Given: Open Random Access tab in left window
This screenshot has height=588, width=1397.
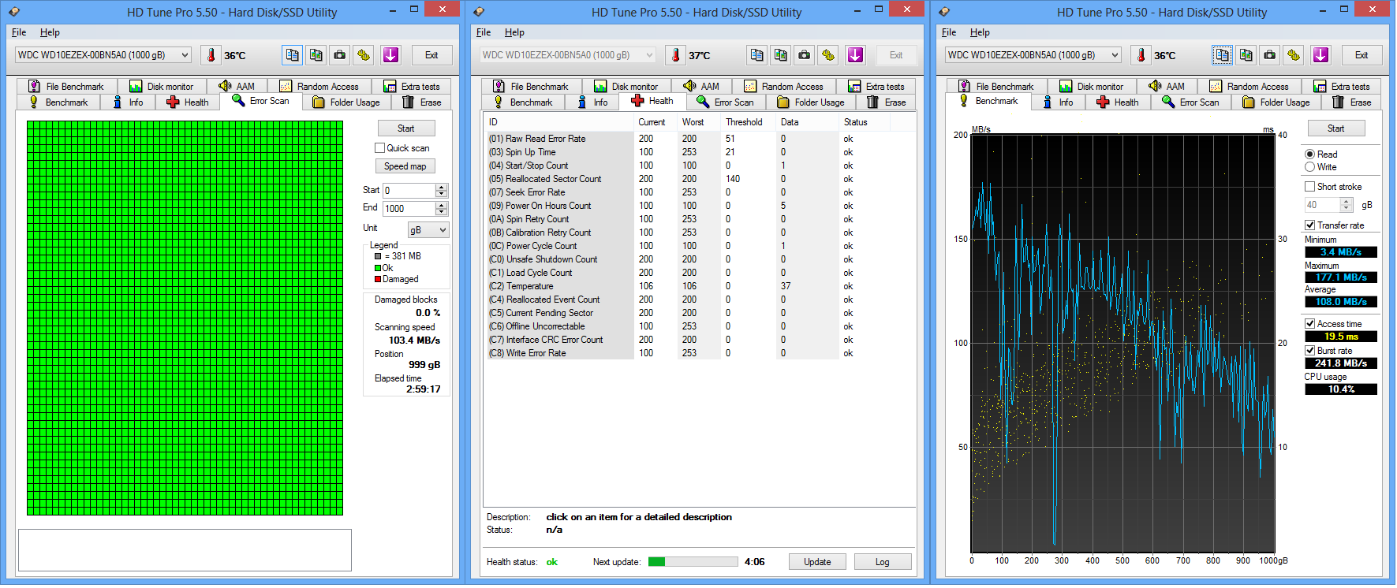Looking at the screenshot, I should [x=319, y=87].
